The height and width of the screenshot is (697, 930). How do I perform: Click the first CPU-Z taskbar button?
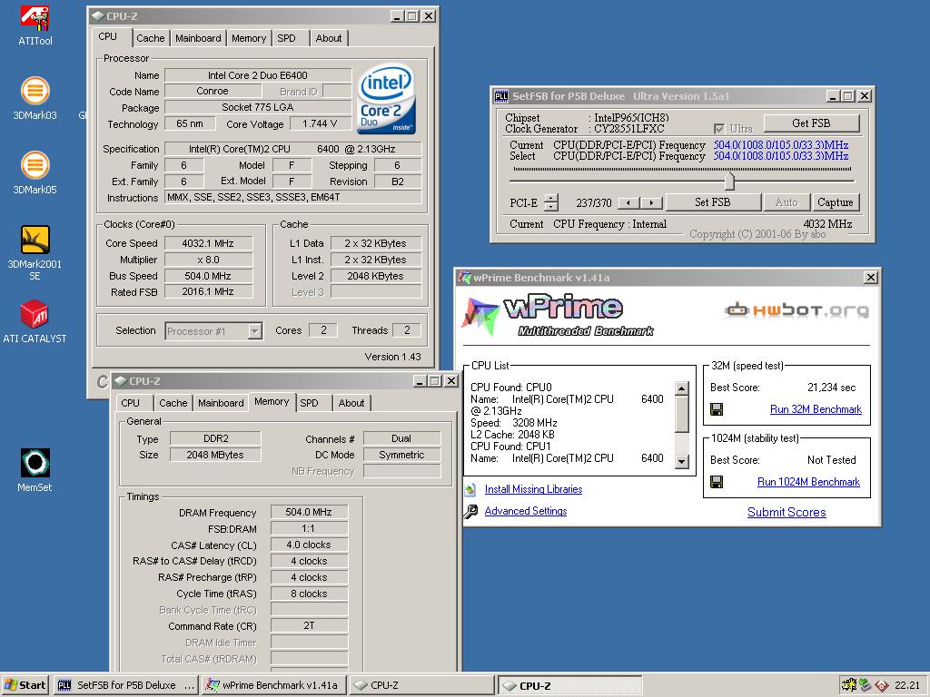421,685
